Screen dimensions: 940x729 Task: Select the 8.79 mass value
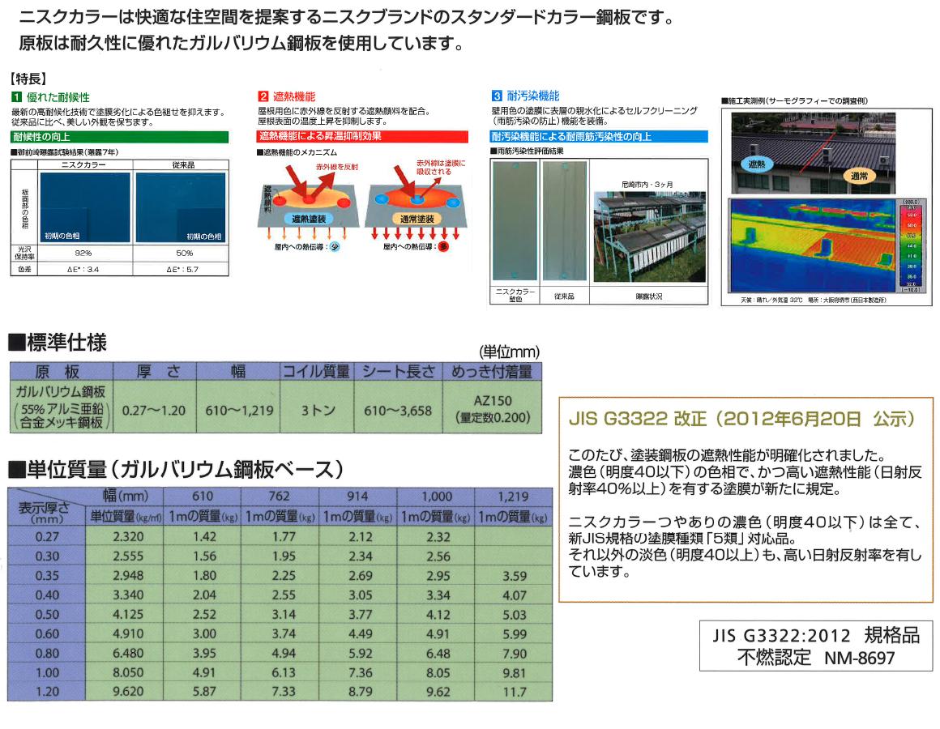(360, 692)
